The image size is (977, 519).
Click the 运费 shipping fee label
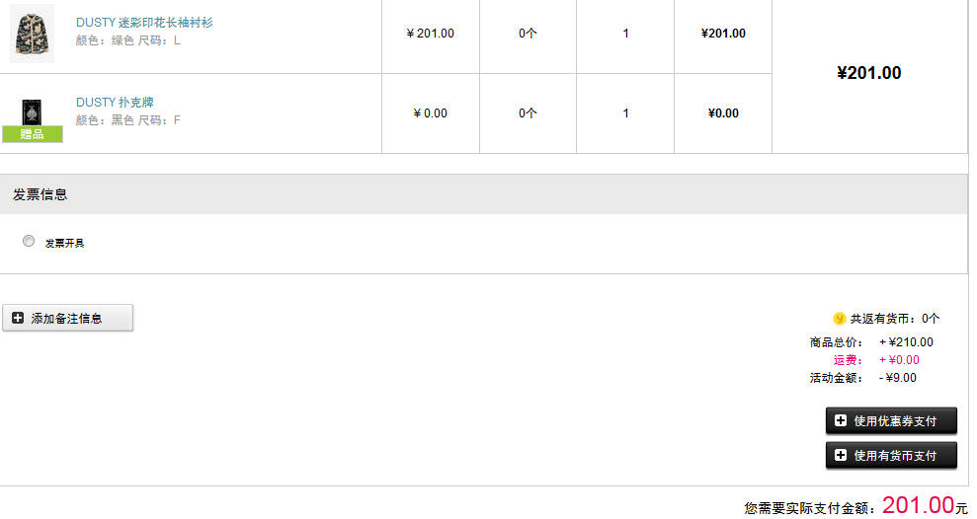point(848,360)
